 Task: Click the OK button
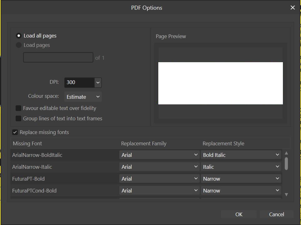(239, 214)
